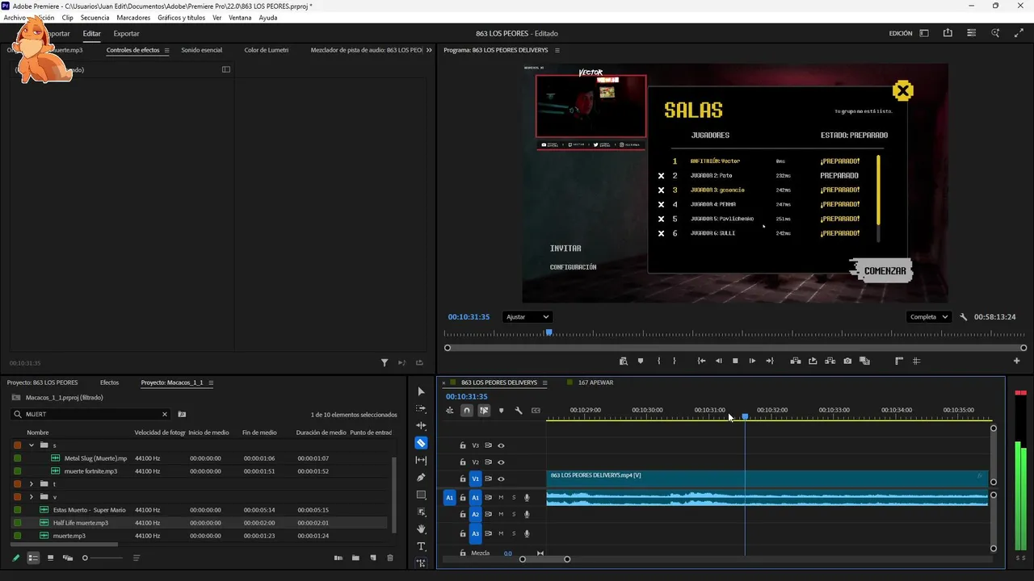Click Go to In point button
The image size is (1034, 581).
(x=701, y=361)
